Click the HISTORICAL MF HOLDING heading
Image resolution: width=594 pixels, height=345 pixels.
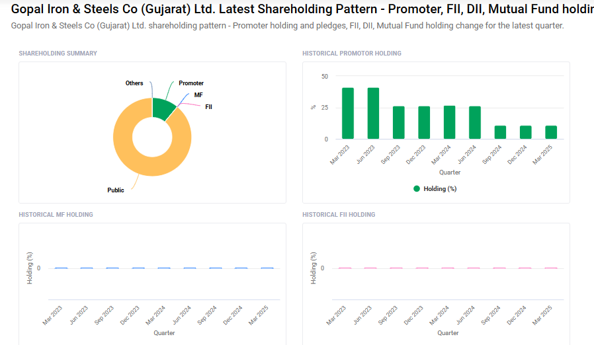point(56,214)
